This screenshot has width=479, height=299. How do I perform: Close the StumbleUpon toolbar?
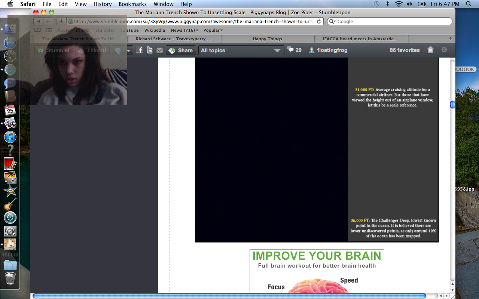pyautogui.click(x=444, y=50)
